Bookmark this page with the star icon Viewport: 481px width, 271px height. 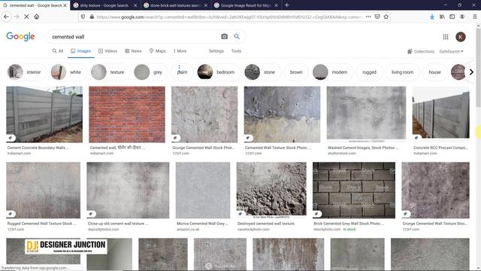[386, 17]
